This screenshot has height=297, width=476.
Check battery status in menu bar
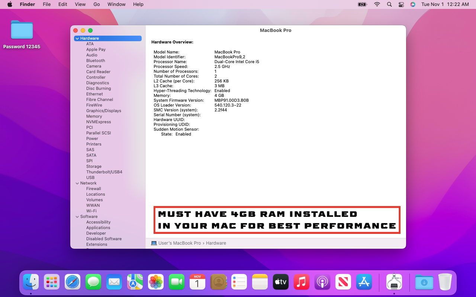coord(362,4)
